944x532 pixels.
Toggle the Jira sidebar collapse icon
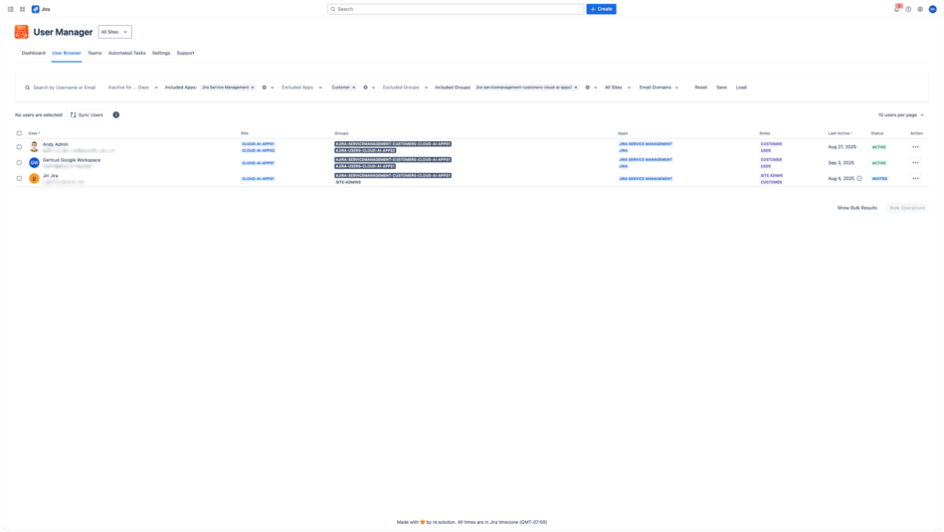point(10,9)
